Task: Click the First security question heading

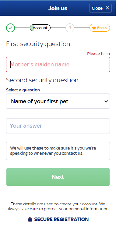Action: click(x=38, y=44)
